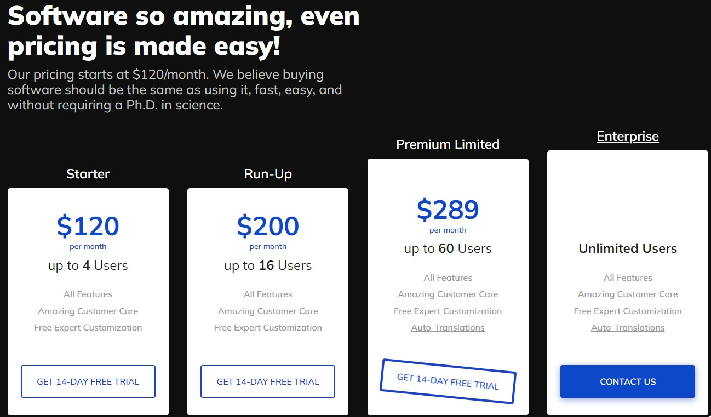
Task: Click the $289 price in Premium Limited card
Action: 448,209
